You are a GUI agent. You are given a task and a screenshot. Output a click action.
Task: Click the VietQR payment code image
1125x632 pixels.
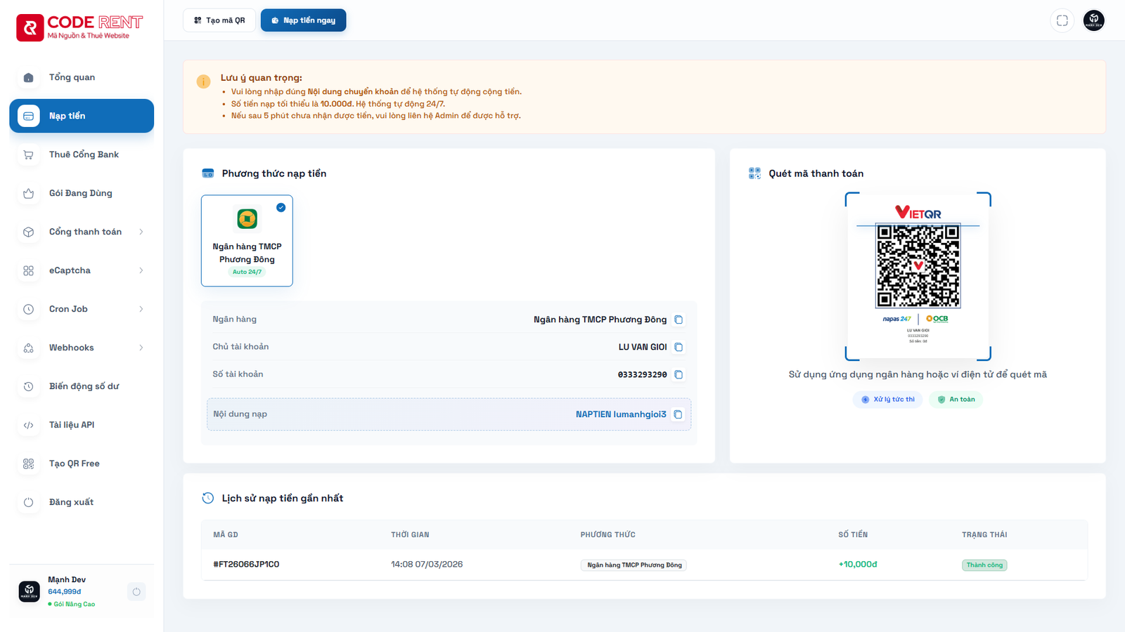(918, 267)
